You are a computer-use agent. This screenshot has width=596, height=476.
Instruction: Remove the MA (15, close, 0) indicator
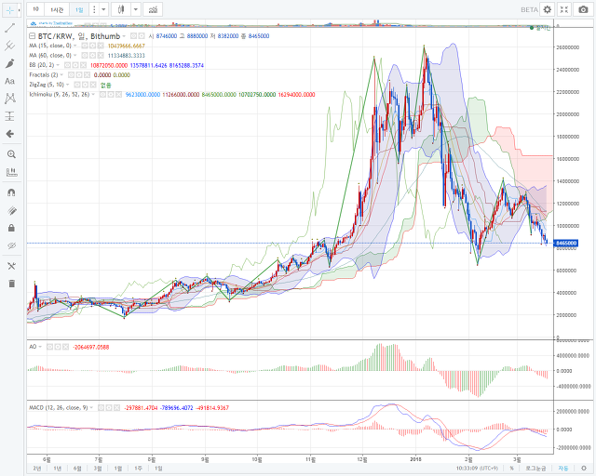click(101, 46)
